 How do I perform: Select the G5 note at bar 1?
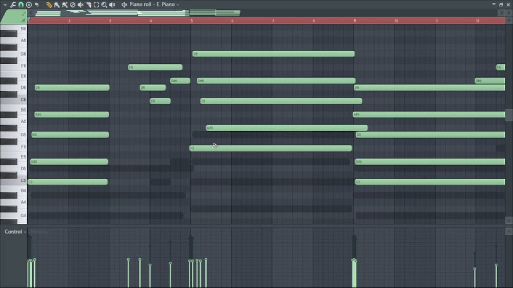point(70,134)
